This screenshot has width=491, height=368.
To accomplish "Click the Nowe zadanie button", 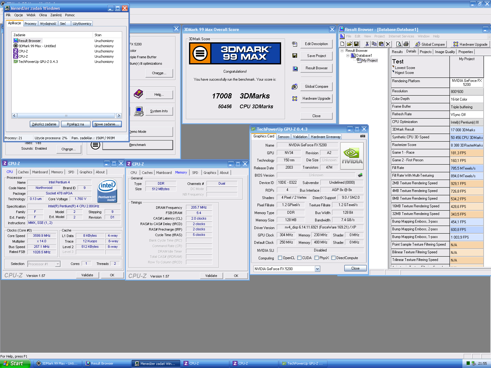I will tap(106, 124).
